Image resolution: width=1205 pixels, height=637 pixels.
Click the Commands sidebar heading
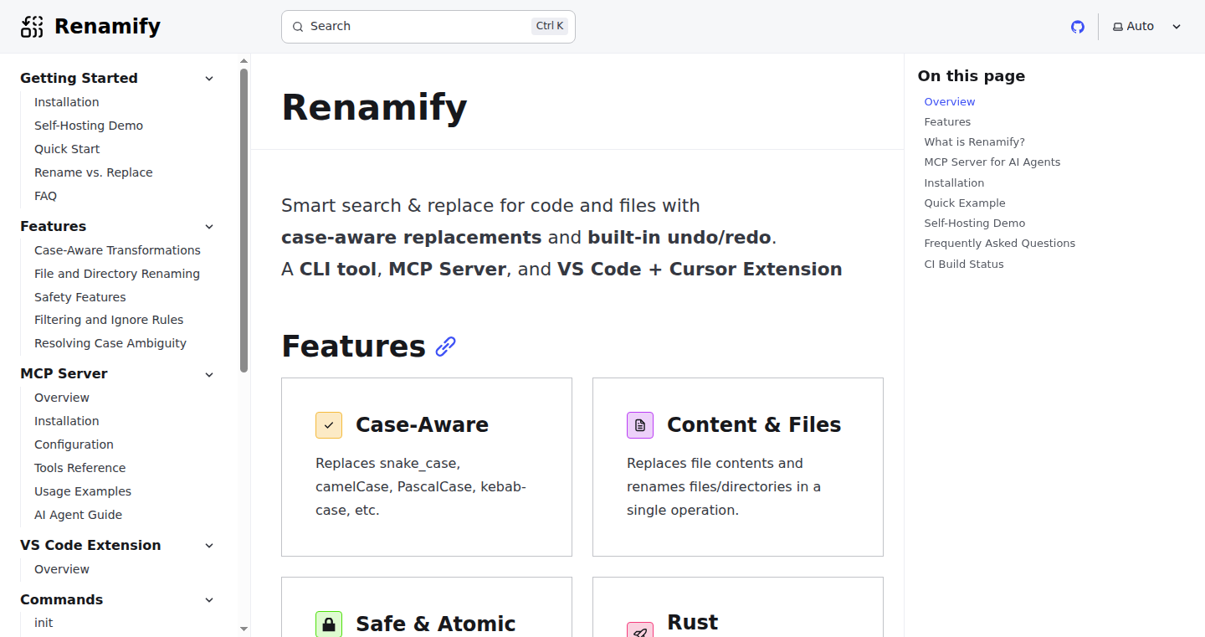[61, 600]
